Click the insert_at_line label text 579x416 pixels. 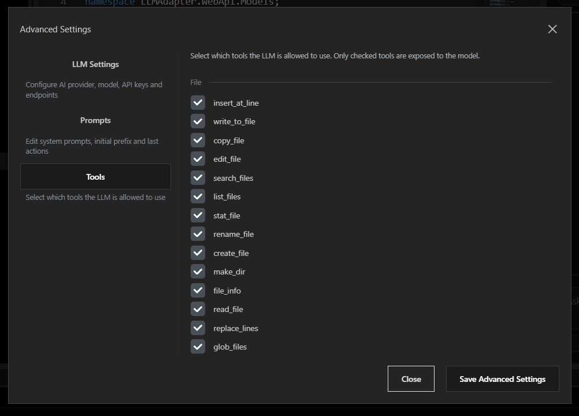[x=236, y=103]
